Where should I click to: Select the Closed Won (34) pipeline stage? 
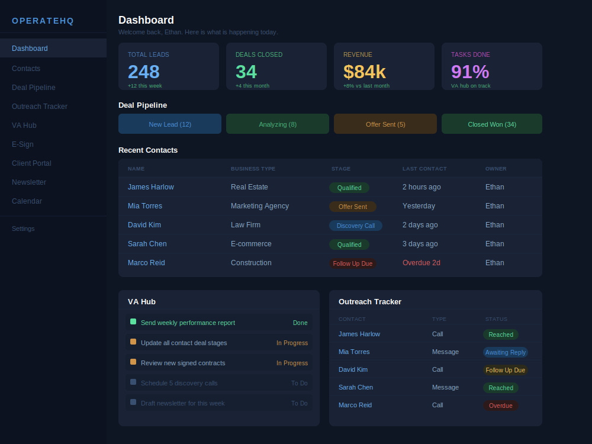click(x=491, y=124)
